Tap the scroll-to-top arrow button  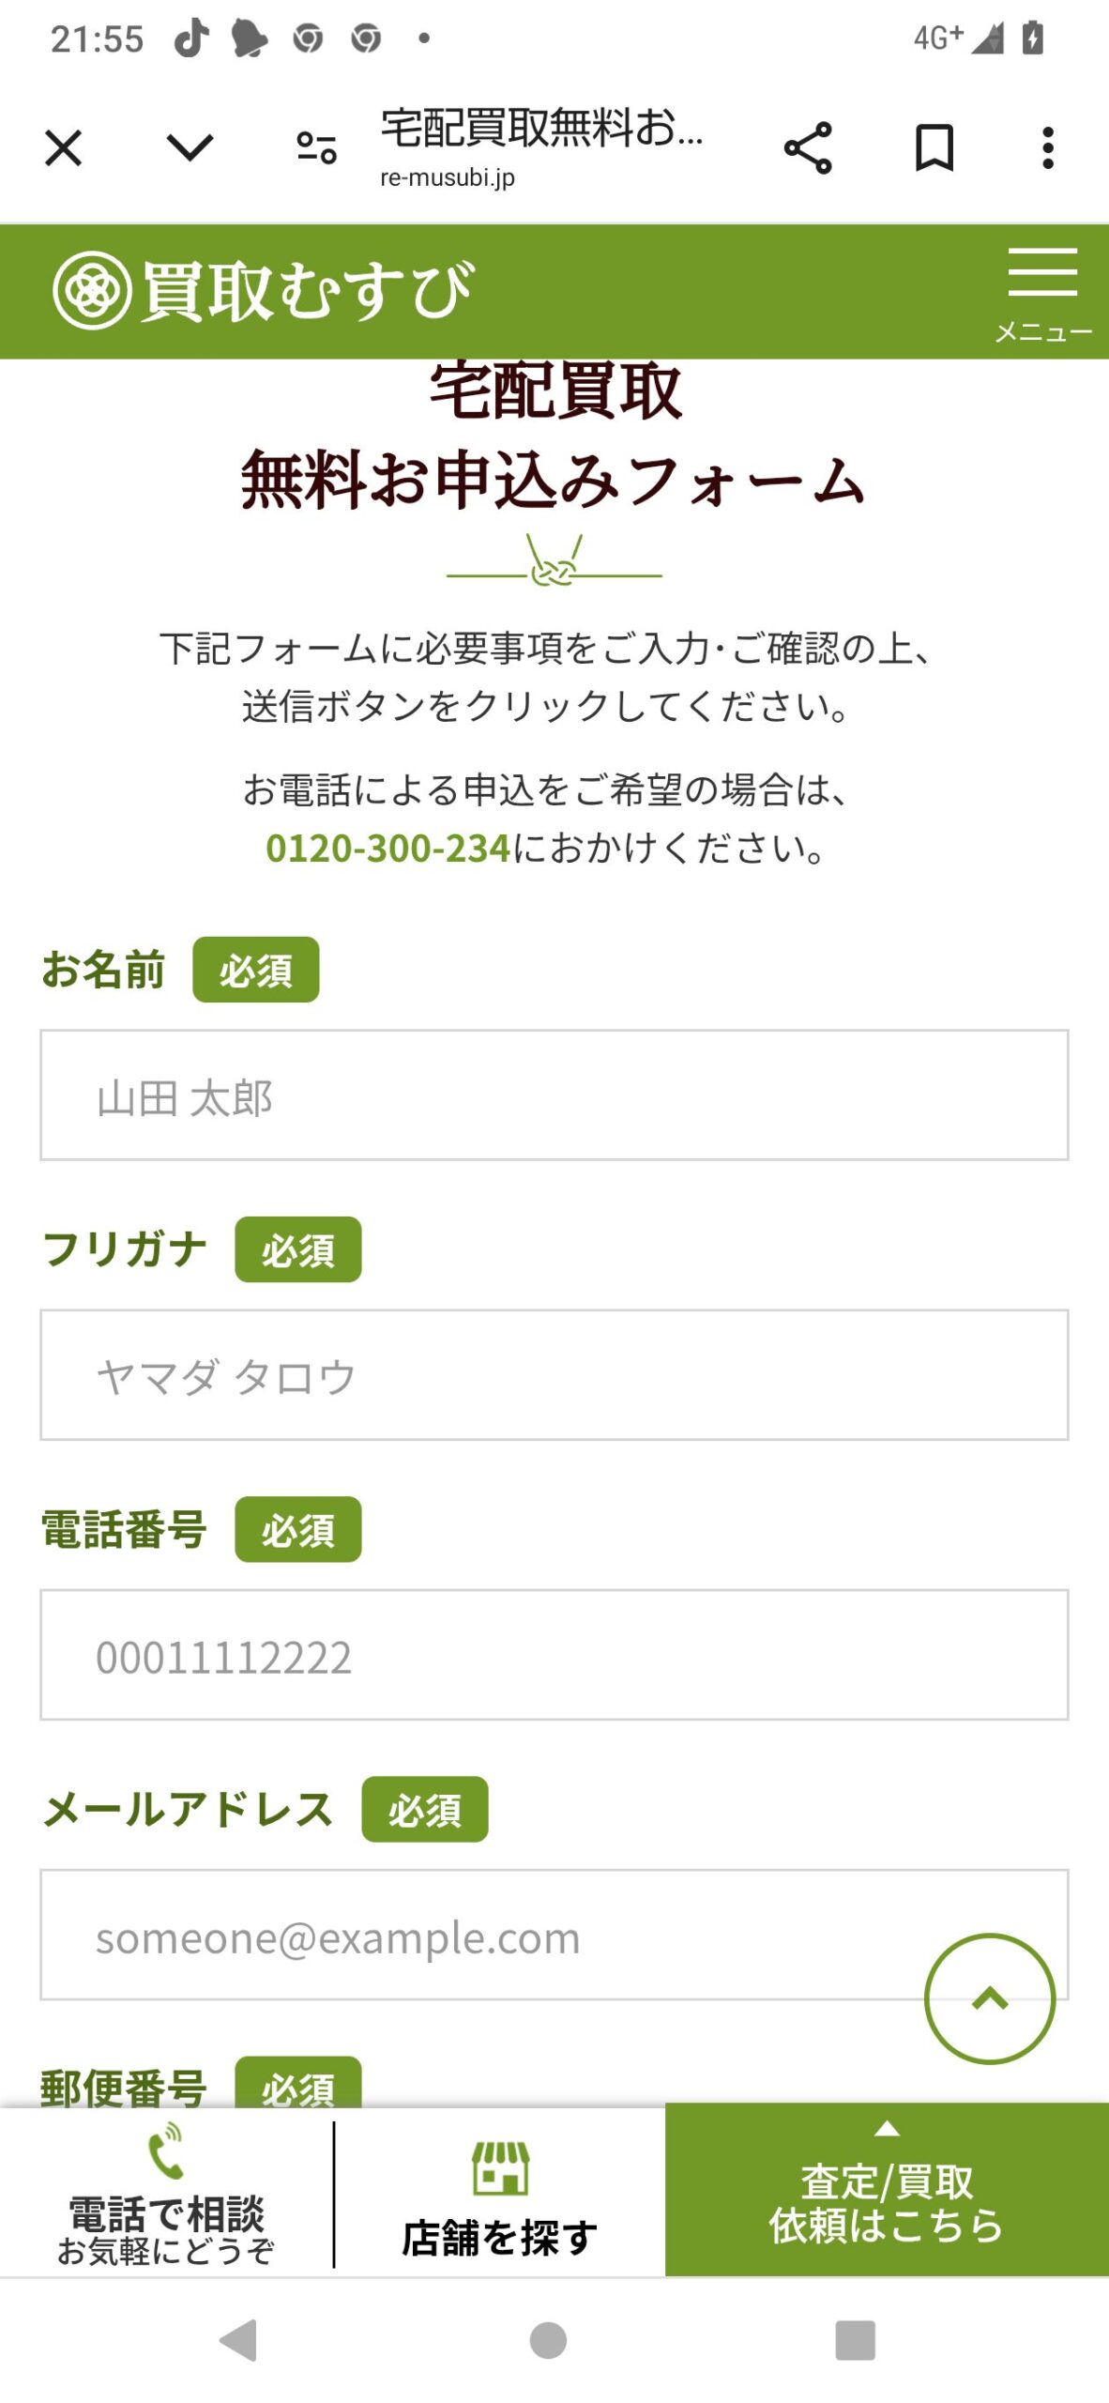coord(990,1998)
